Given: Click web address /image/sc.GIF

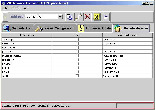Looking at the screenshot, I should tap(111, 76).
